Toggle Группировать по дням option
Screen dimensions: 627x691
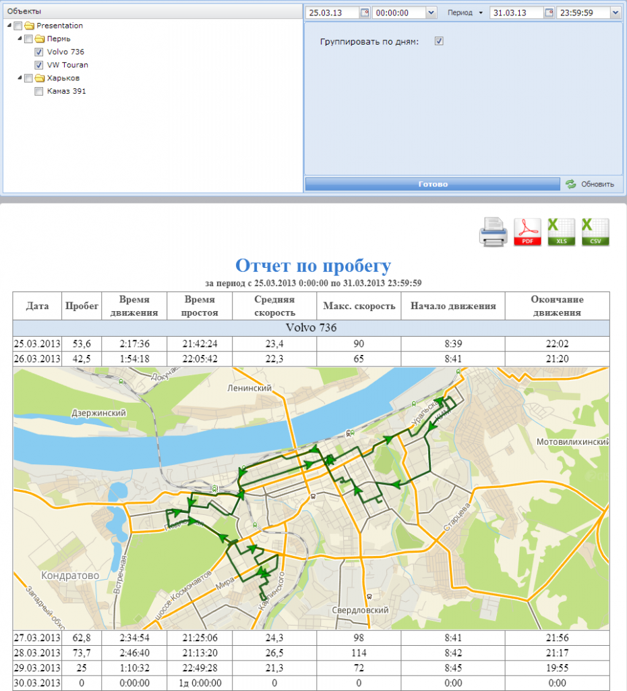[x=439, y=40]
